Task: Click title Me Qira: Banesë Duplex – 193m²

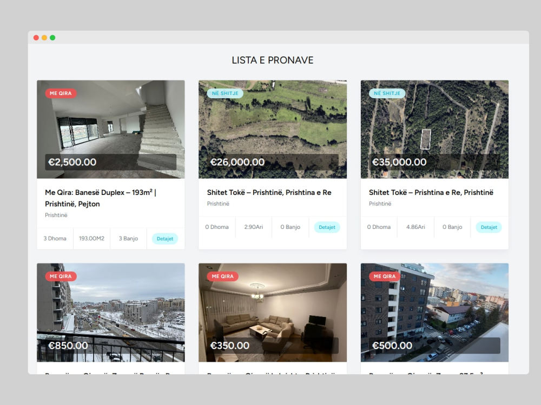Action: 101,198
